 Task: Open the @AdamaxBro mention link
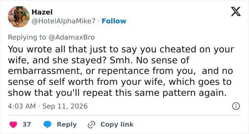pyautogui.click(x=71, y=37)
